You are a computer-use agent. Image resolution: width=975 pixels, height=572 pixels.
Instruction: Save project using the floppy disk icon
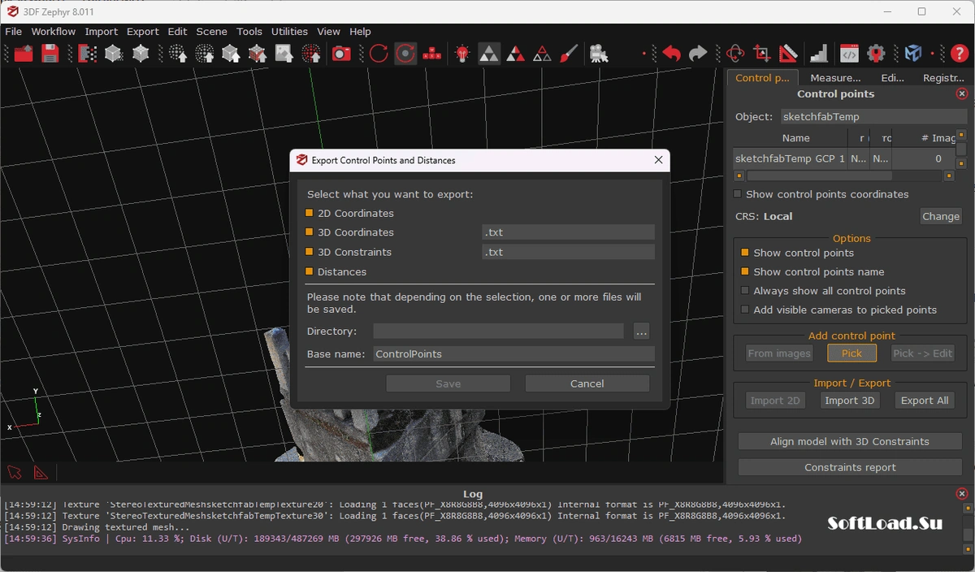pos(50,54)
